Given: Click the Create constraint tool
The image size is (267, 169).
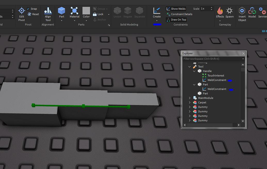Looking at the screenshot, I should (157, 12).
